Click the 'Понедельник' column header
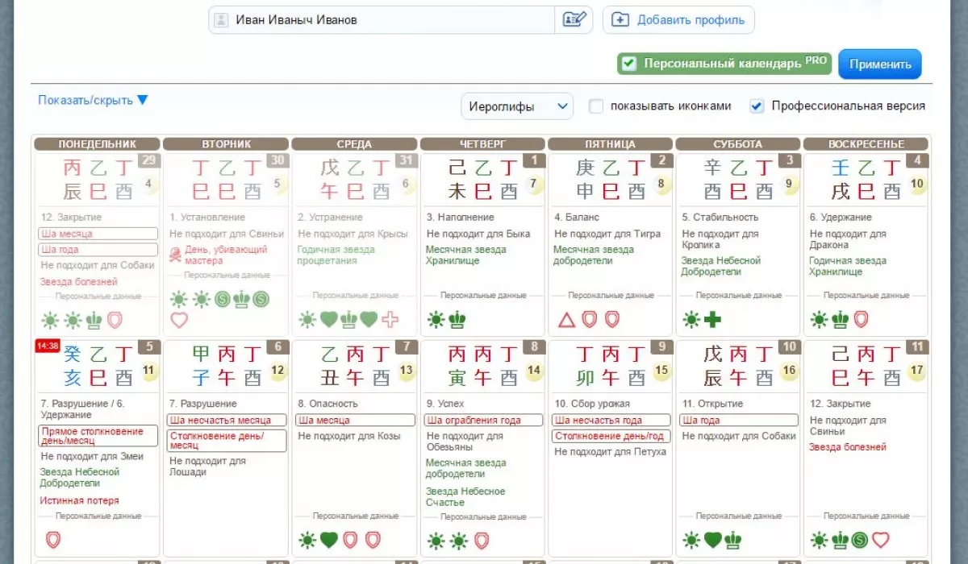Image resolution: width=968 pixels, height=564 pixels. 97,144
